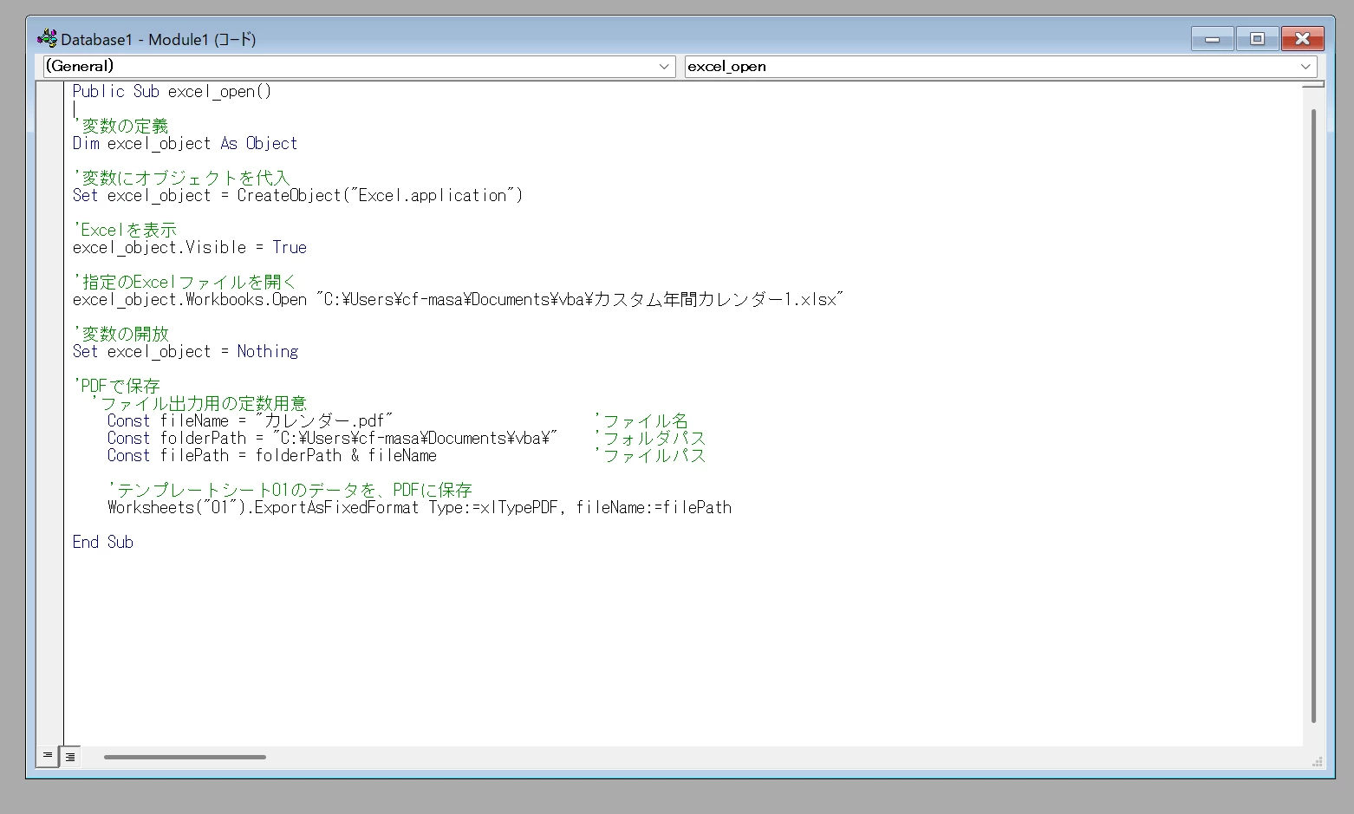Image resolution: width=1354 pixels, height=814 pixels.
Task: Click the comment 'テンプレートシート01のデータを、PDFに保存'
Action: click(290, 491)
